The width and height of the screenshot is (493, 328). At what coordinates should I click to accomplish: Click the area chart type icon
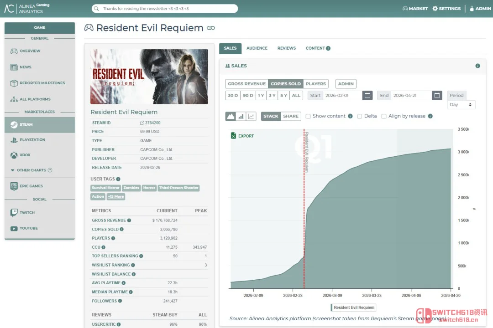tap(231, 116)
